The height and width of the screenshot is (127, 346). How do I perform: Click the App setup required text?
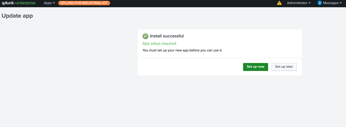pyautogui.click(x=159, y=43)
